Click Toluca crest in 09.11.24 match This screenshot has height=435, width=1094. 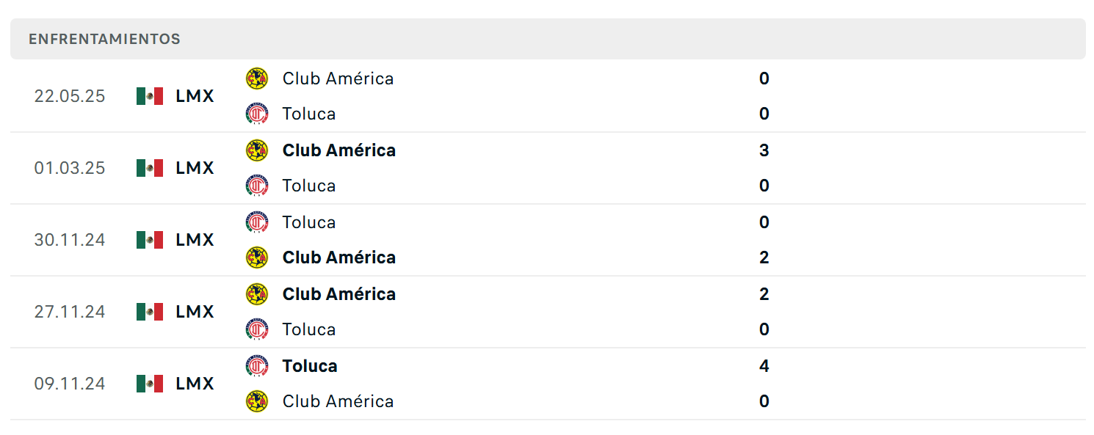click(x=257, y=366)
